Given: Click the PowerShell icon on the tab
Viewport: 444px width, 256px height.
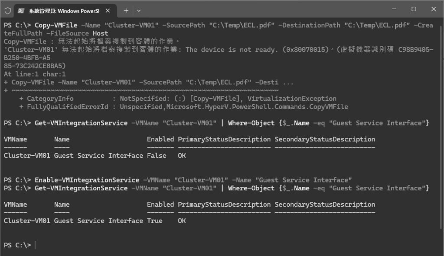Looking at the screenshot, I should [21, 11].
